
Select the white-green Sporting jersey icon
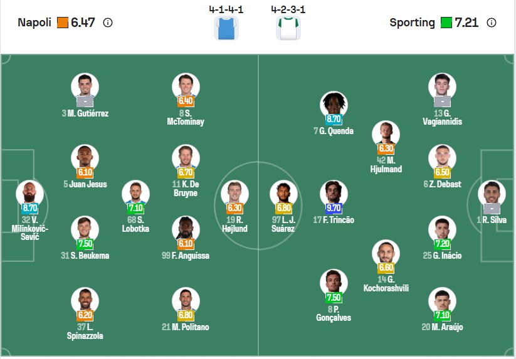tap(288, 28)
